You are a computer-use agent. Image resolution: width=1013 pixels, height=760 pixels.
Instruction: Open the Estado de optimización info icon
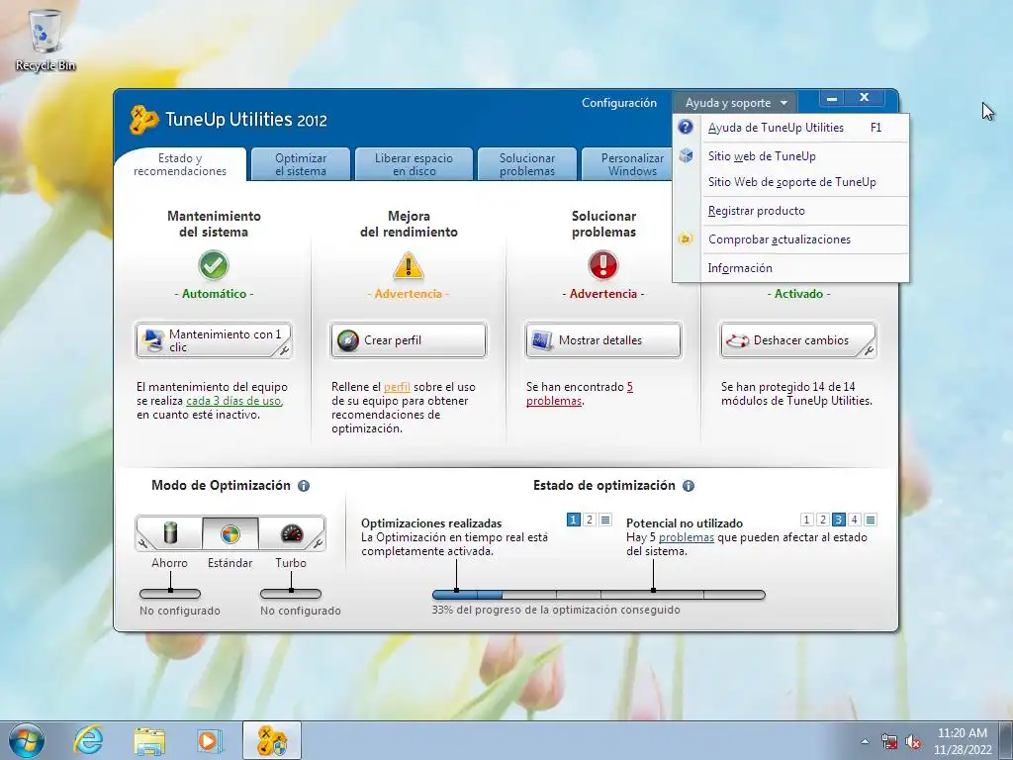tap(689, 486)
